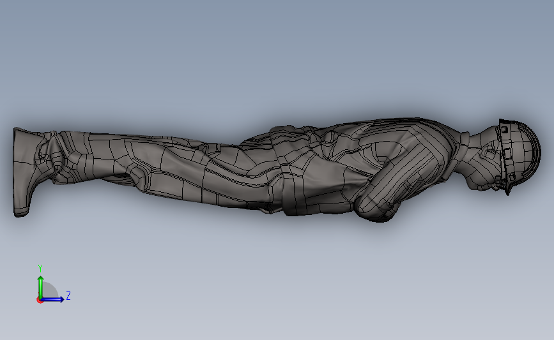Click the red origin point of triad
Screen dimensions: 554x340
click(40, 300)
